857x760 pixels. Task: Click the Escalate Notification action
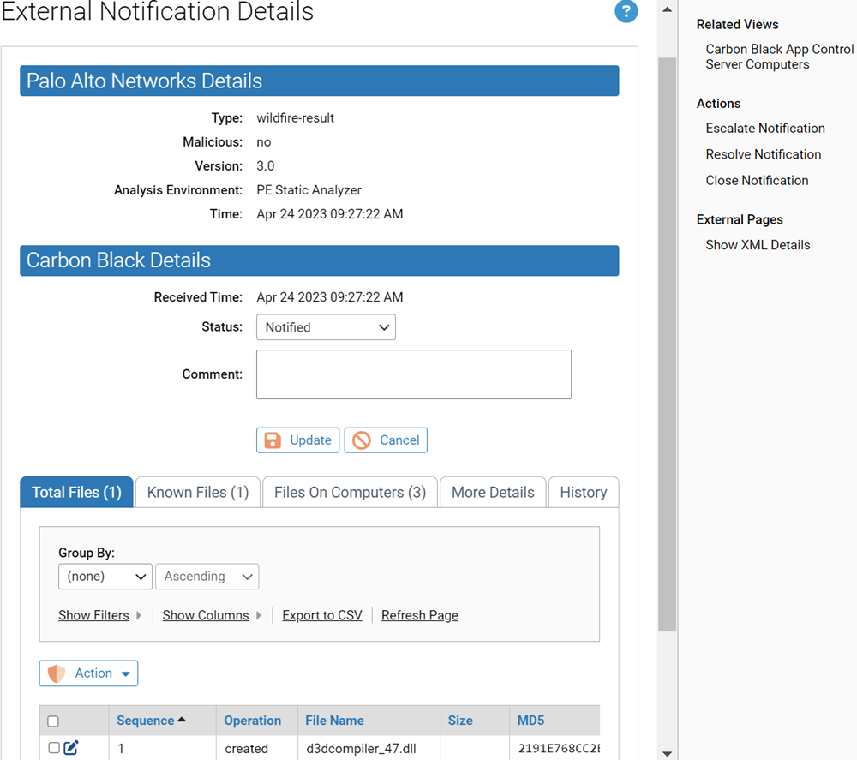765,128
